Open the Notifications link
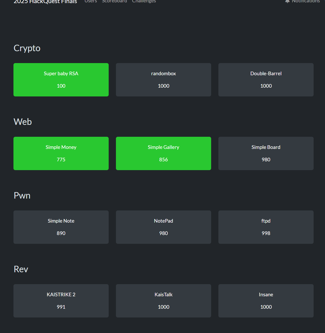 tap(302, 1)
